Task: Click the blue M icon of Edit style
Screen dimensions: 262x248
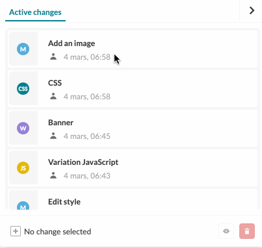Action: coord(23,206)
